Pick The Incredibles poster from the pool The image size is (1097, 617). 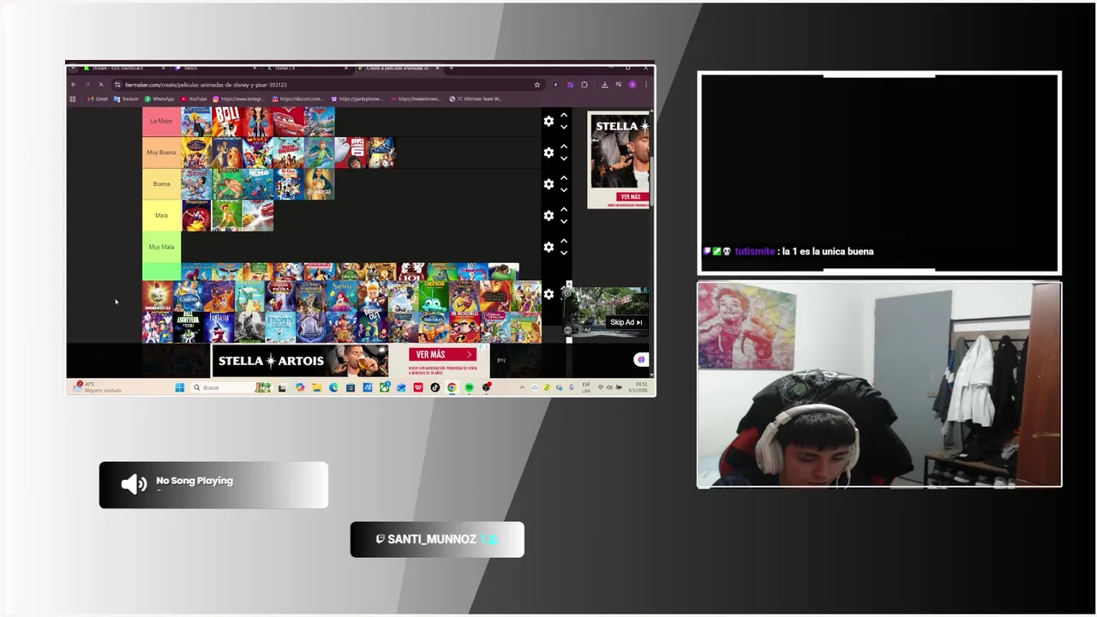465,327
